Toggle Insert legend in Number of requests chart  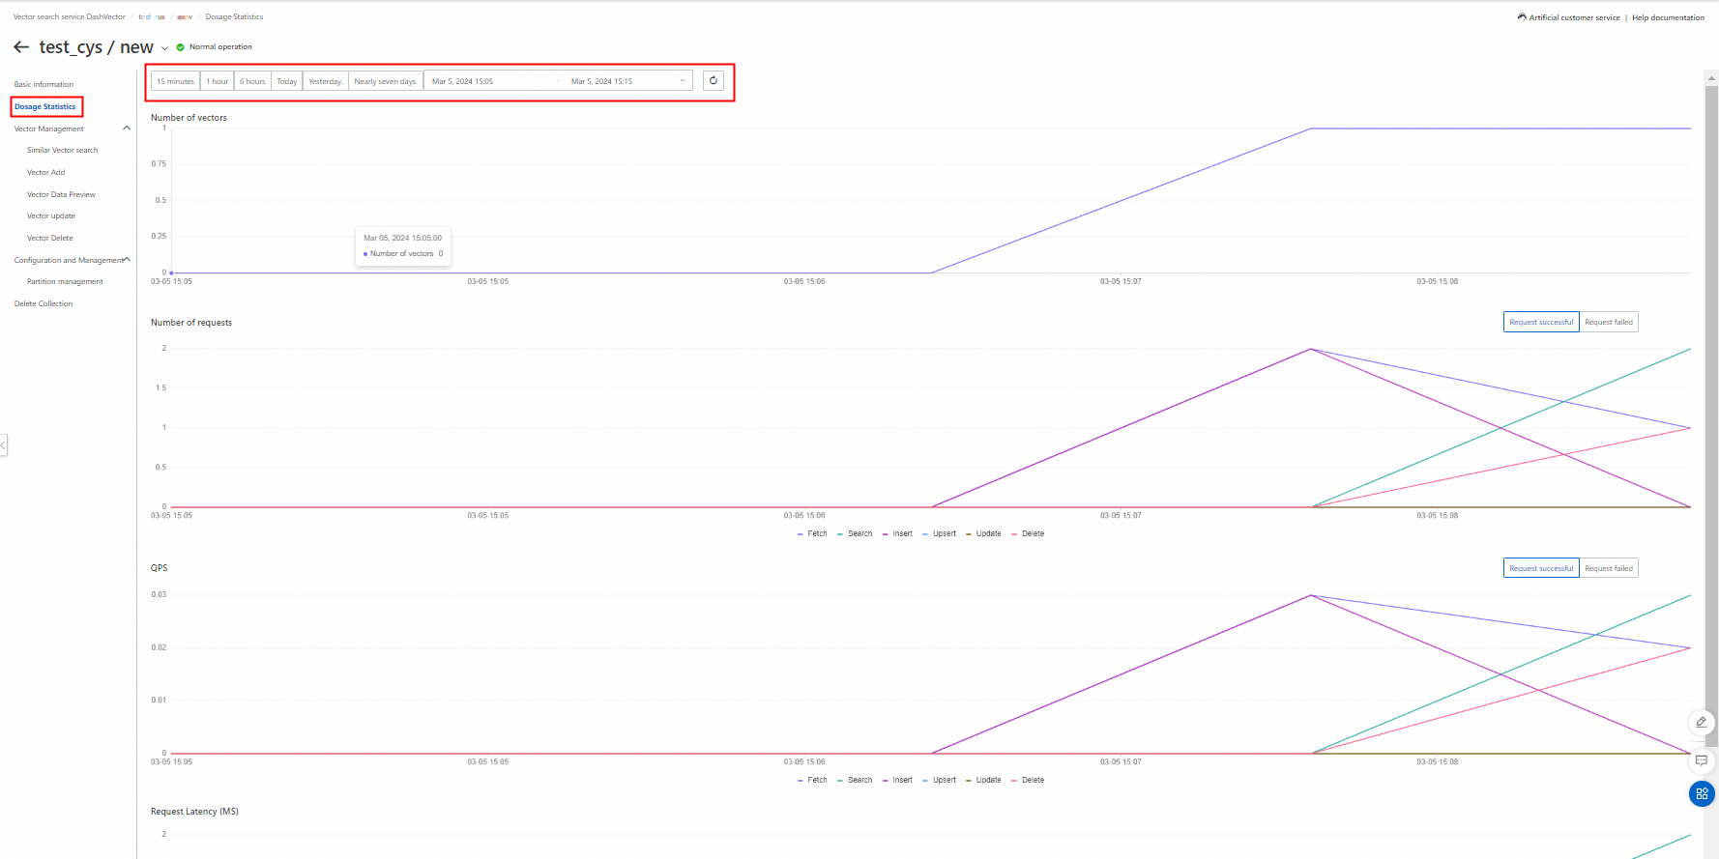897,533
